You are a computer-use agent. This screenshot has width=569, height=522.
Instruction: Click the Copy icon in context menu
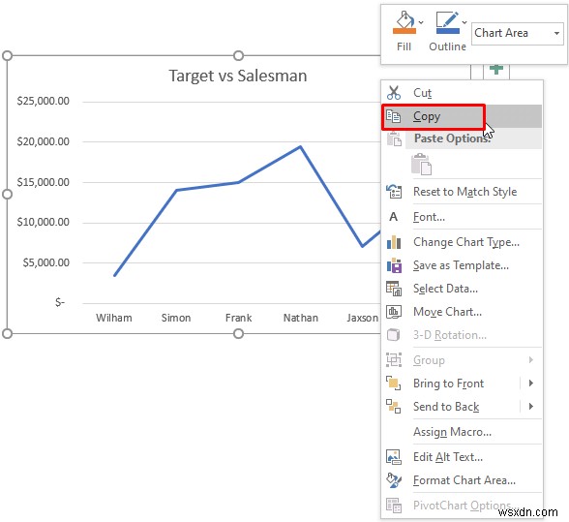(x=393, y=116)
